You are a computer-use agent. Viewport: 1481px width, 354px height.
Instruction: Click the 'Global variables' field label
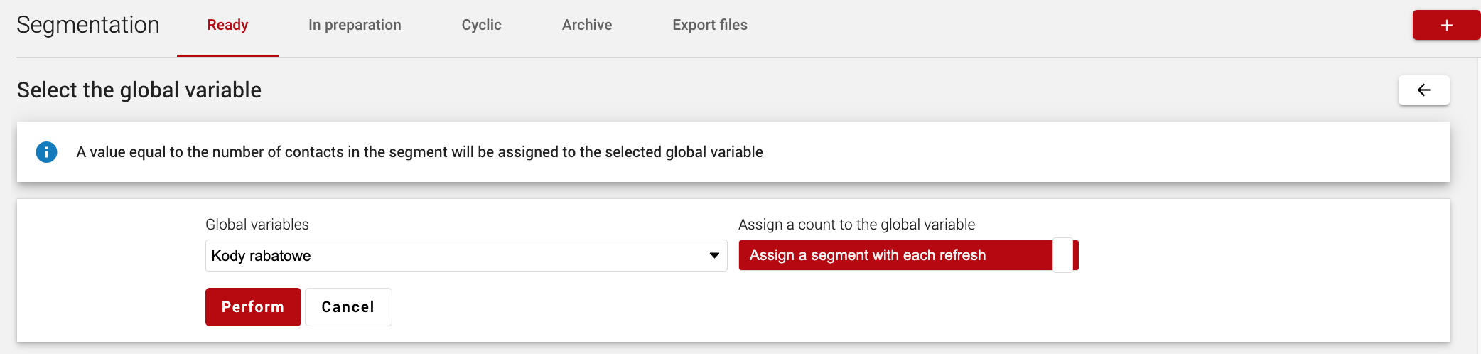(x=257, y=225)
